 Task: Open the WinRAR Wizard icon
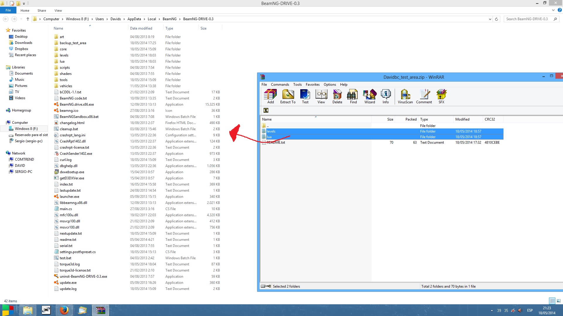click(369, 97)
